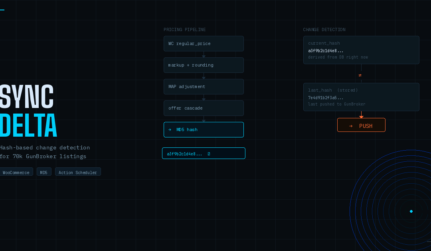The image size is (431, 251).
Task: Choose the MAP adjustment pipeline step
Action: [204, 86]
